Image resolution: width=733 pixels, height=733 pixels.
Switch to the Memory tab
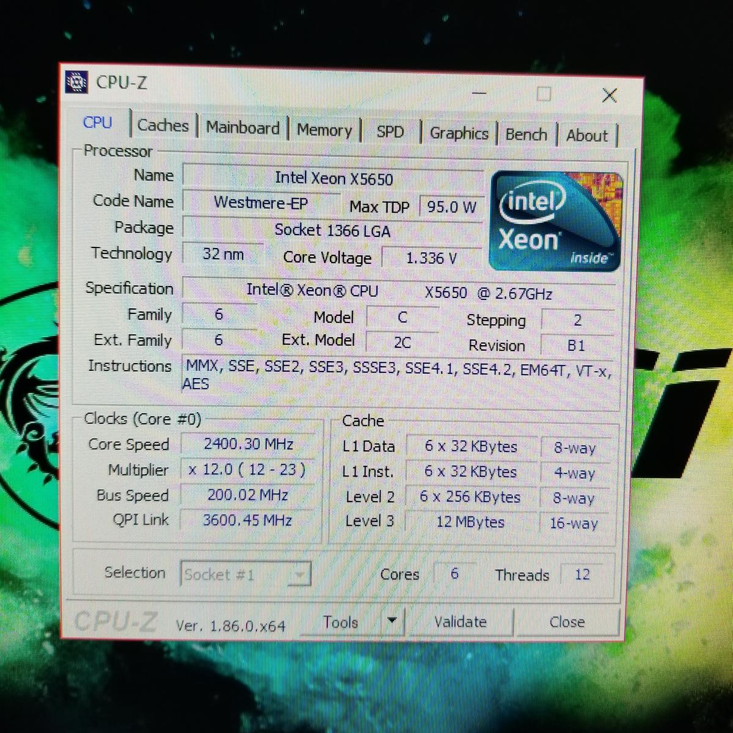point(324,130)
